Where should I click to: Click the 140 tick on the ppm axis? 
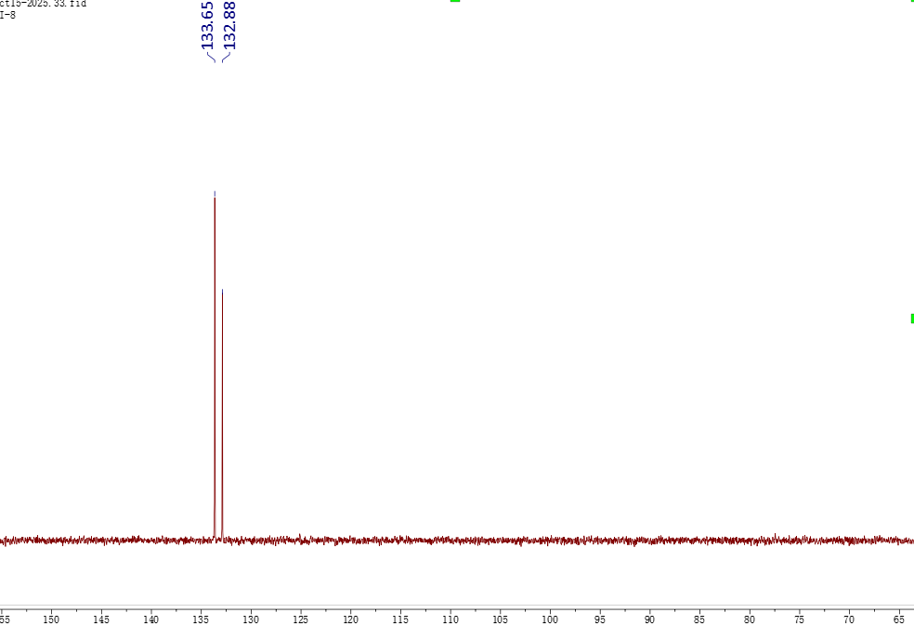[x=151, y=619]
